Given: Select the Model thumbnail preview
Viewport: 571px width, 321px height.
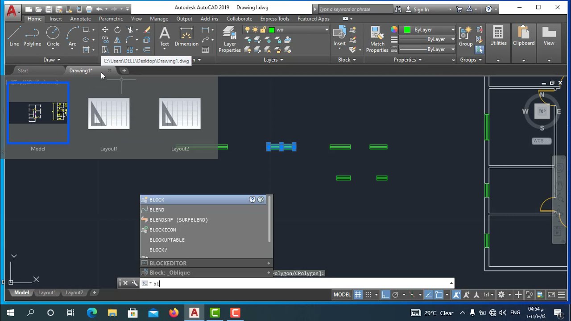Looking at the screenshot, I should [38, 113].
